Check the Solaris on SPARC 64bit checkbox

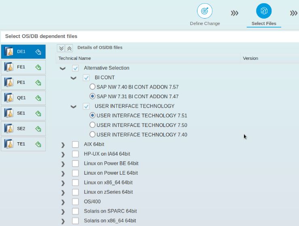tap(75, 211)
